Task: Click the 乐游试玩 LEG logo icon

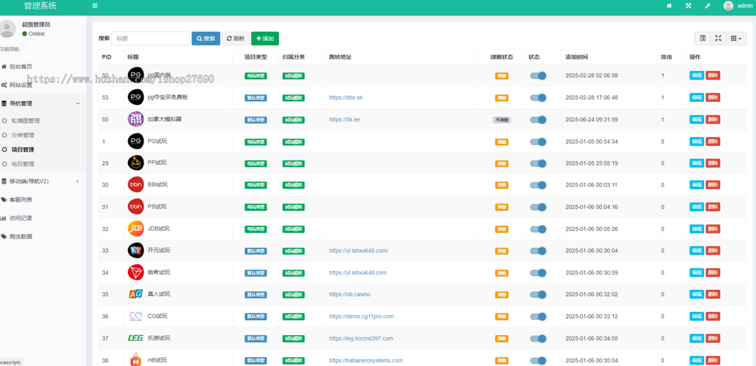Action: pyautogui.click(x=136, y=338)
